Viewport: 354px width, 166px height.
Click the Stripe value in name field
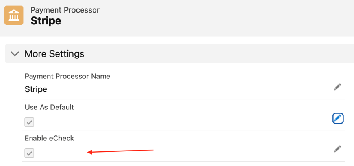coord(36,89)
